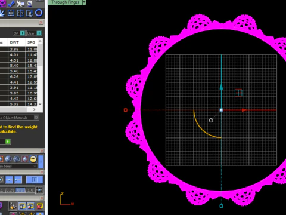This screenshot has width=286, height=215.
Task: Click the red square handle on the left axis
Action: coord(126,110)
